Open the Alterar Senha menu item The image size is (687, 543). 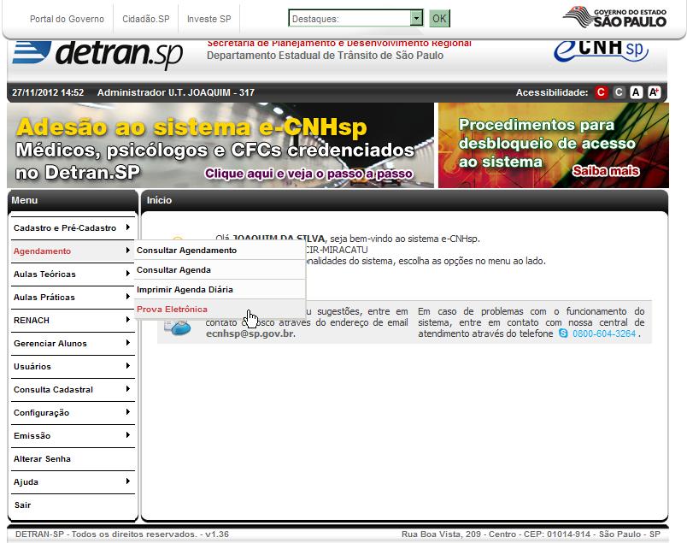pos(73,459)
